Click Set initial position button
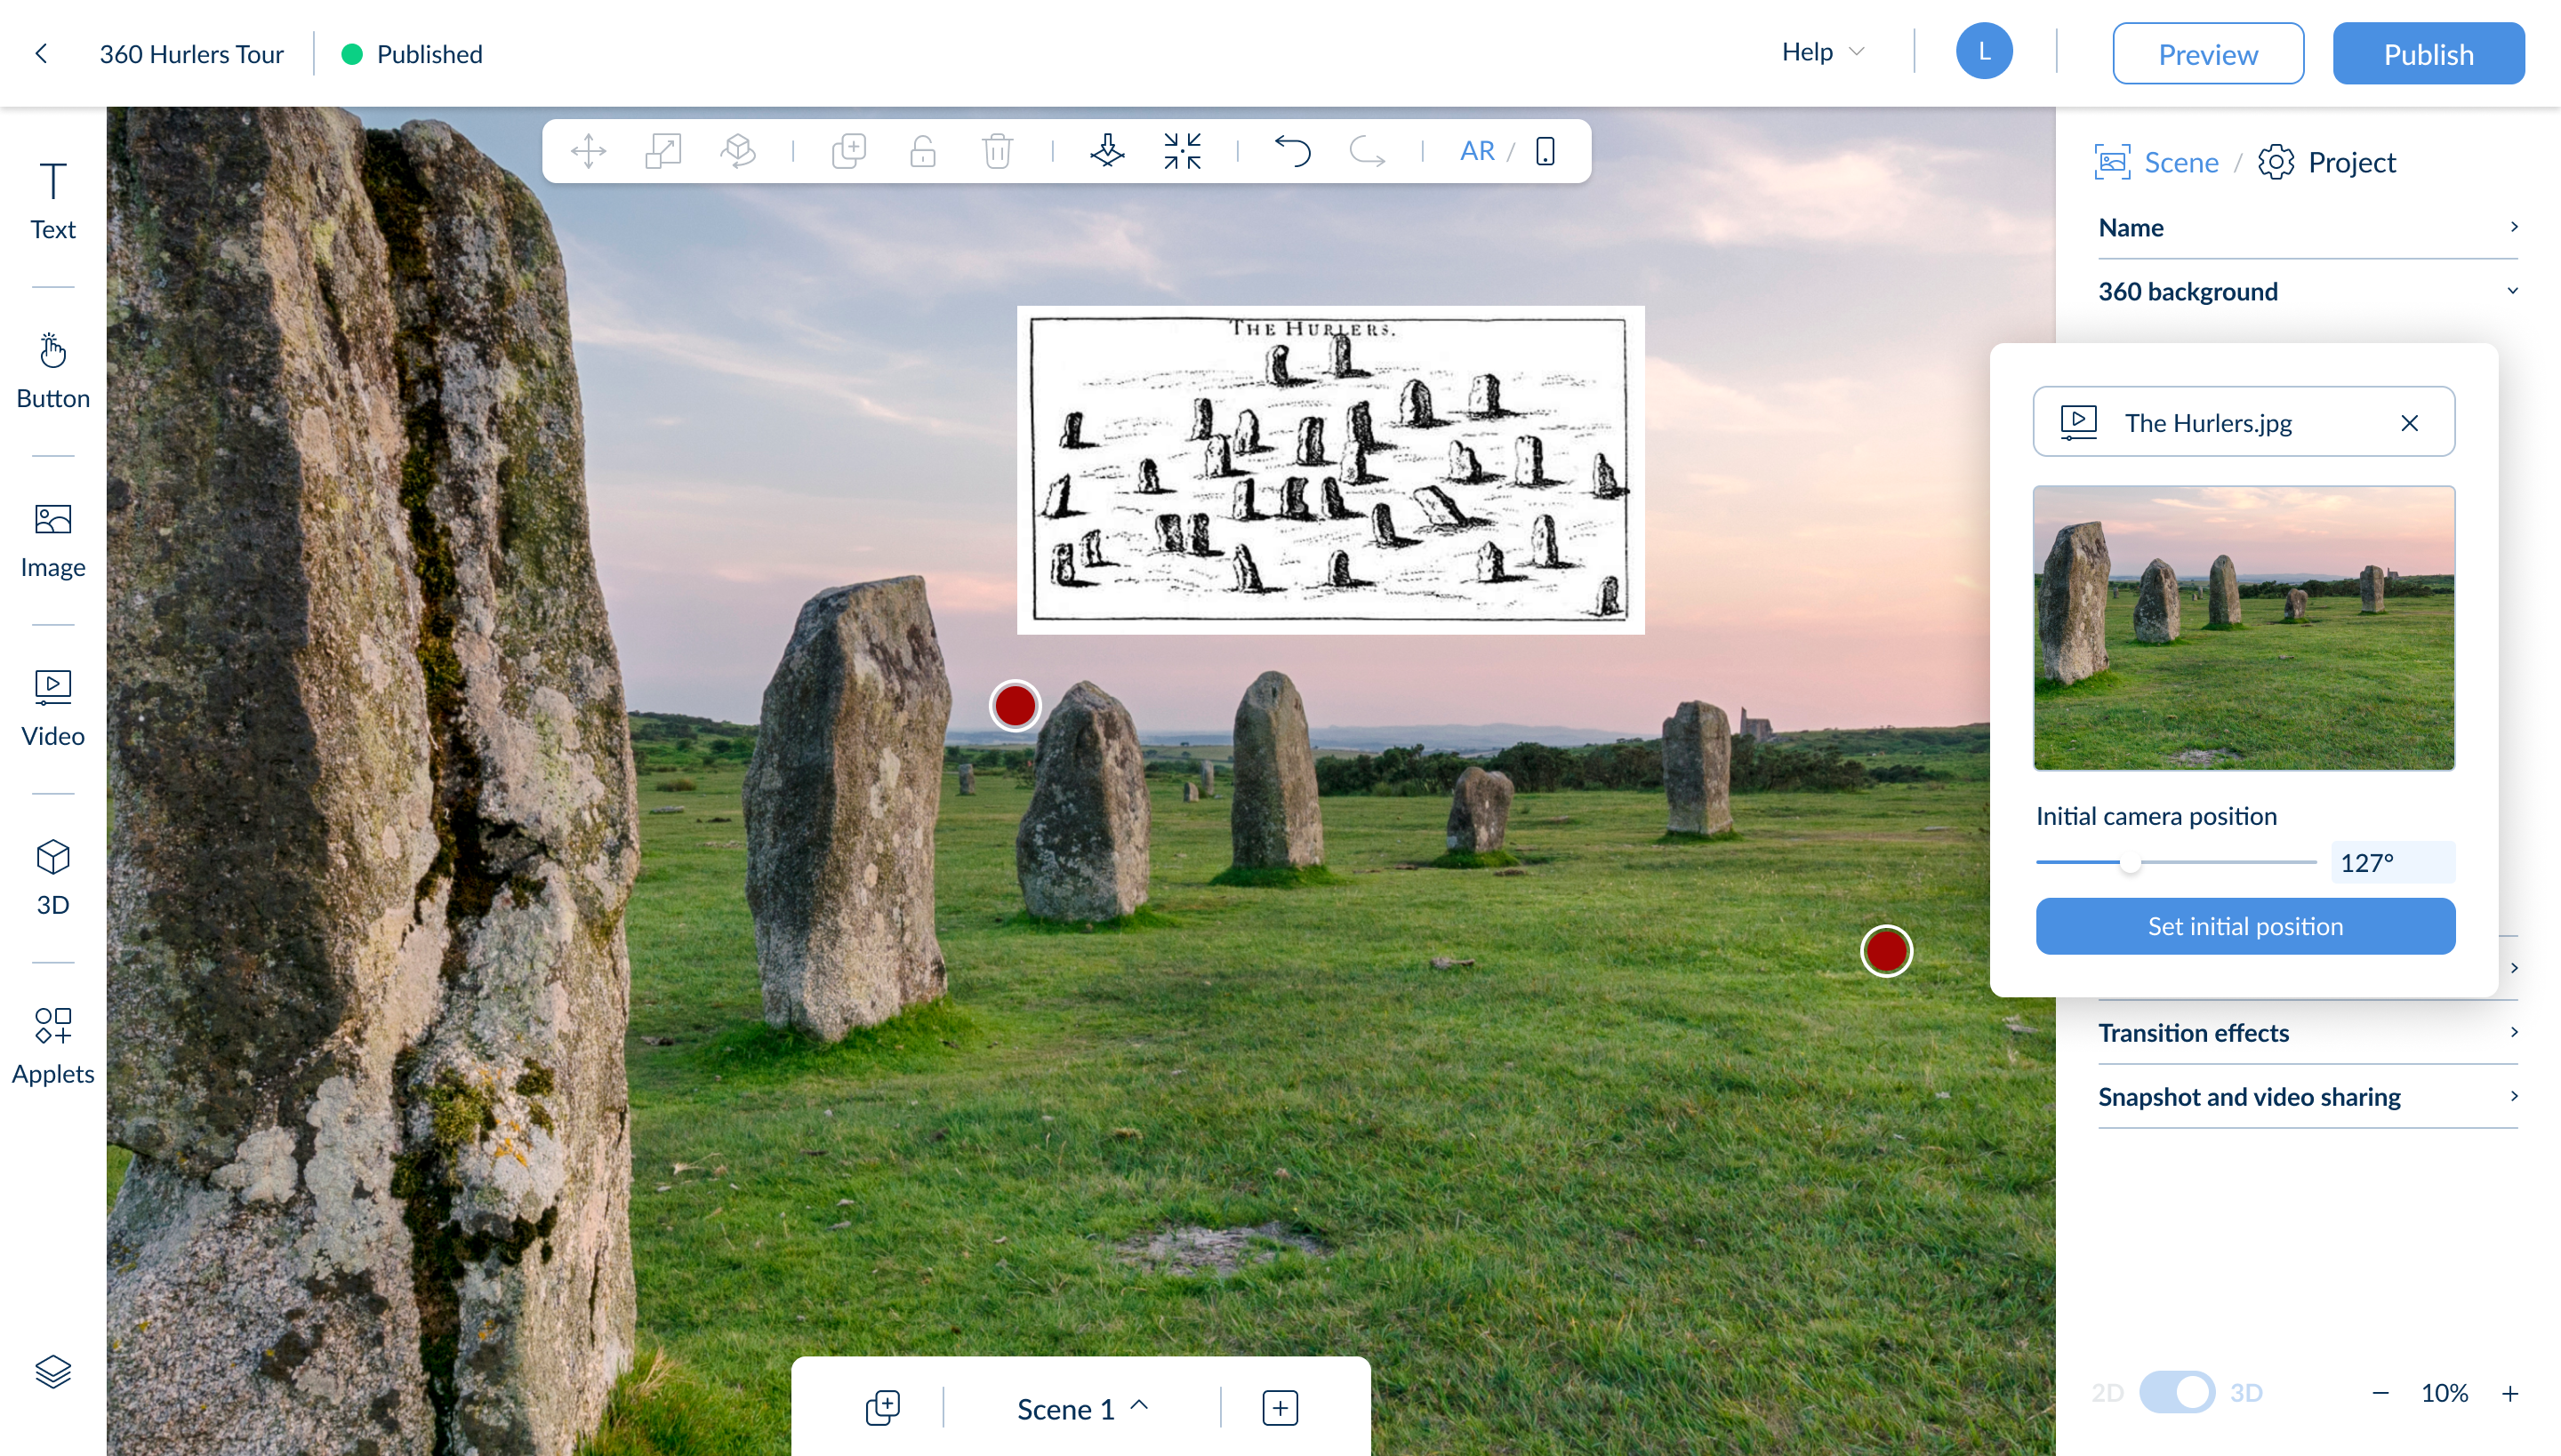 pyautogui.click(x=2244, y=926)
